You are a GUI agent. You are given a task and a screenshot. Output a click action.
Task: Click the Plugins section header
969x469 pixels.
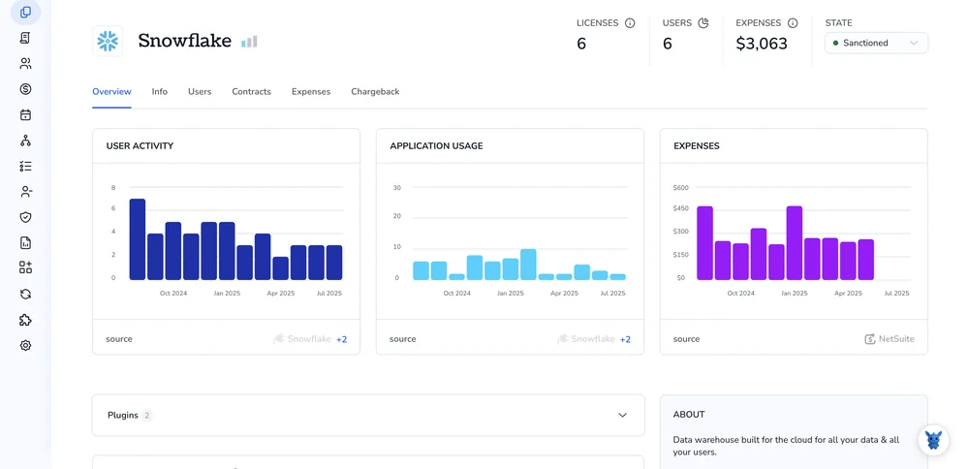click(x=368, y=416)
